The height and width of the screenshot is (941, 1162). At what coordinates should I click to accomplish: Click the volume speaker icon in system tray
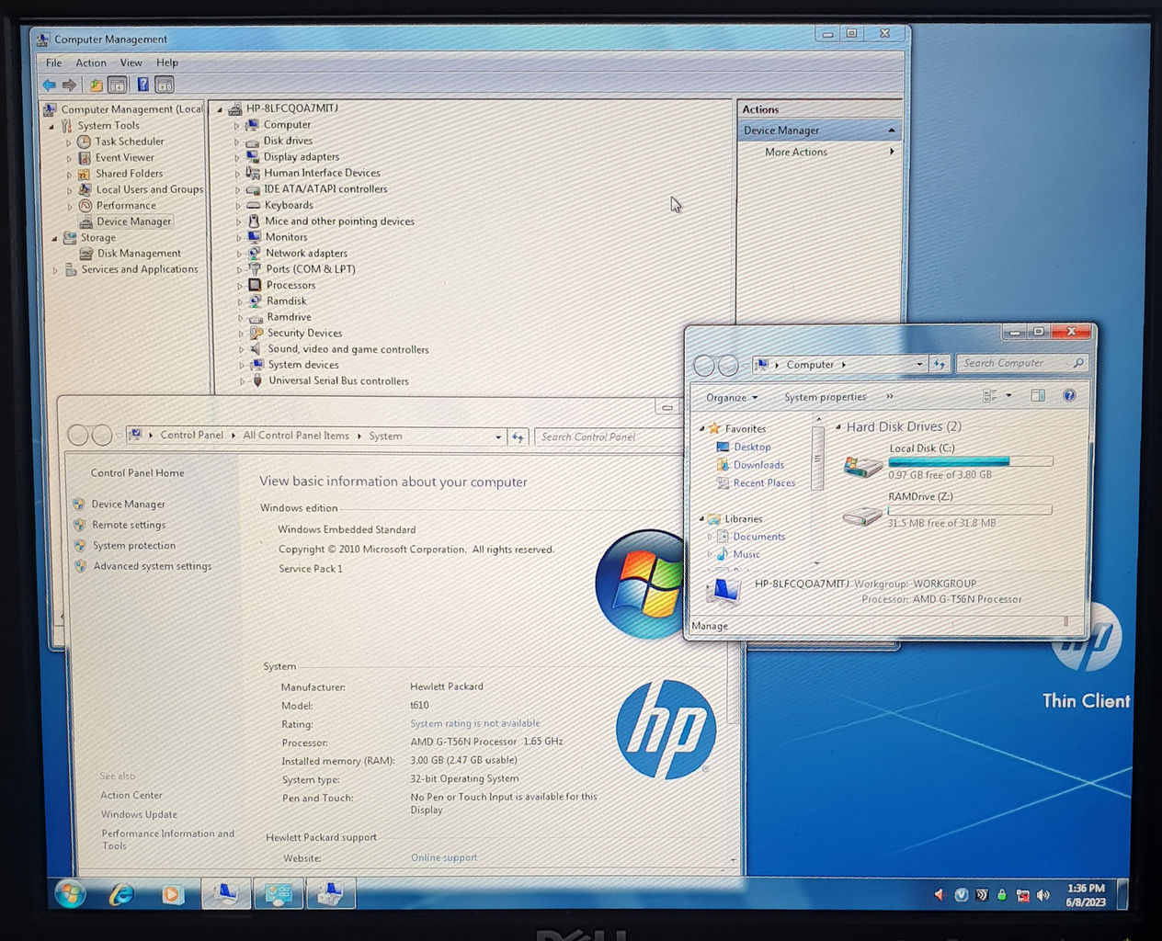1042,894
